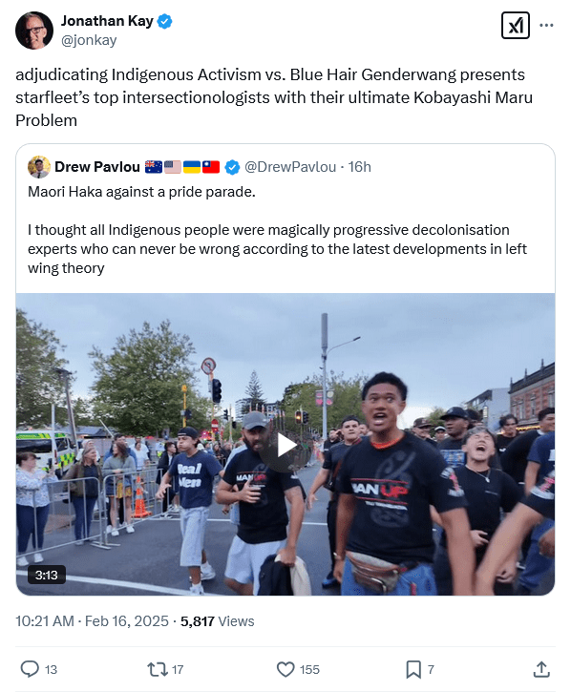This screenshot has height=692, width=571.
Task: Click Jonathan Kay's profile picture
Action: 34,31
